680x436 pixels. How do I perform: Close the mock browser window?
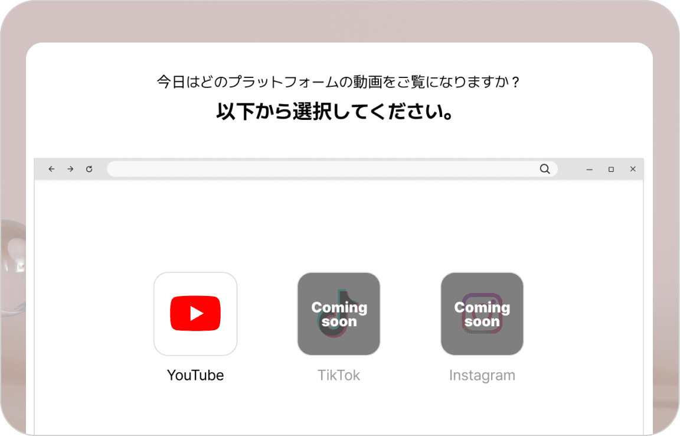[x=633, y=169]
